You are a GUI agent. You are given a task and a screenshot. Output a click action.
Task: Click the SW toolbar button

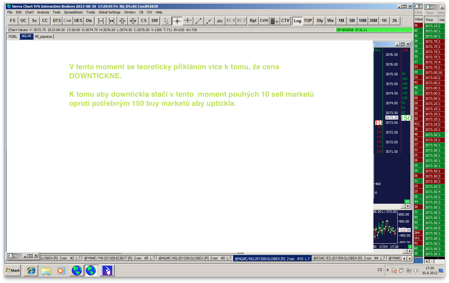click(x=155, y=21)
